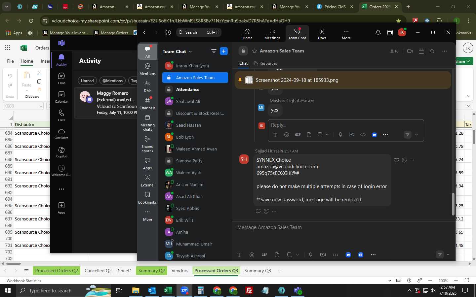The height and width of the screenshot is (297, 476).
Task: Open Zoom notifications bell
Action: (378, 32)
